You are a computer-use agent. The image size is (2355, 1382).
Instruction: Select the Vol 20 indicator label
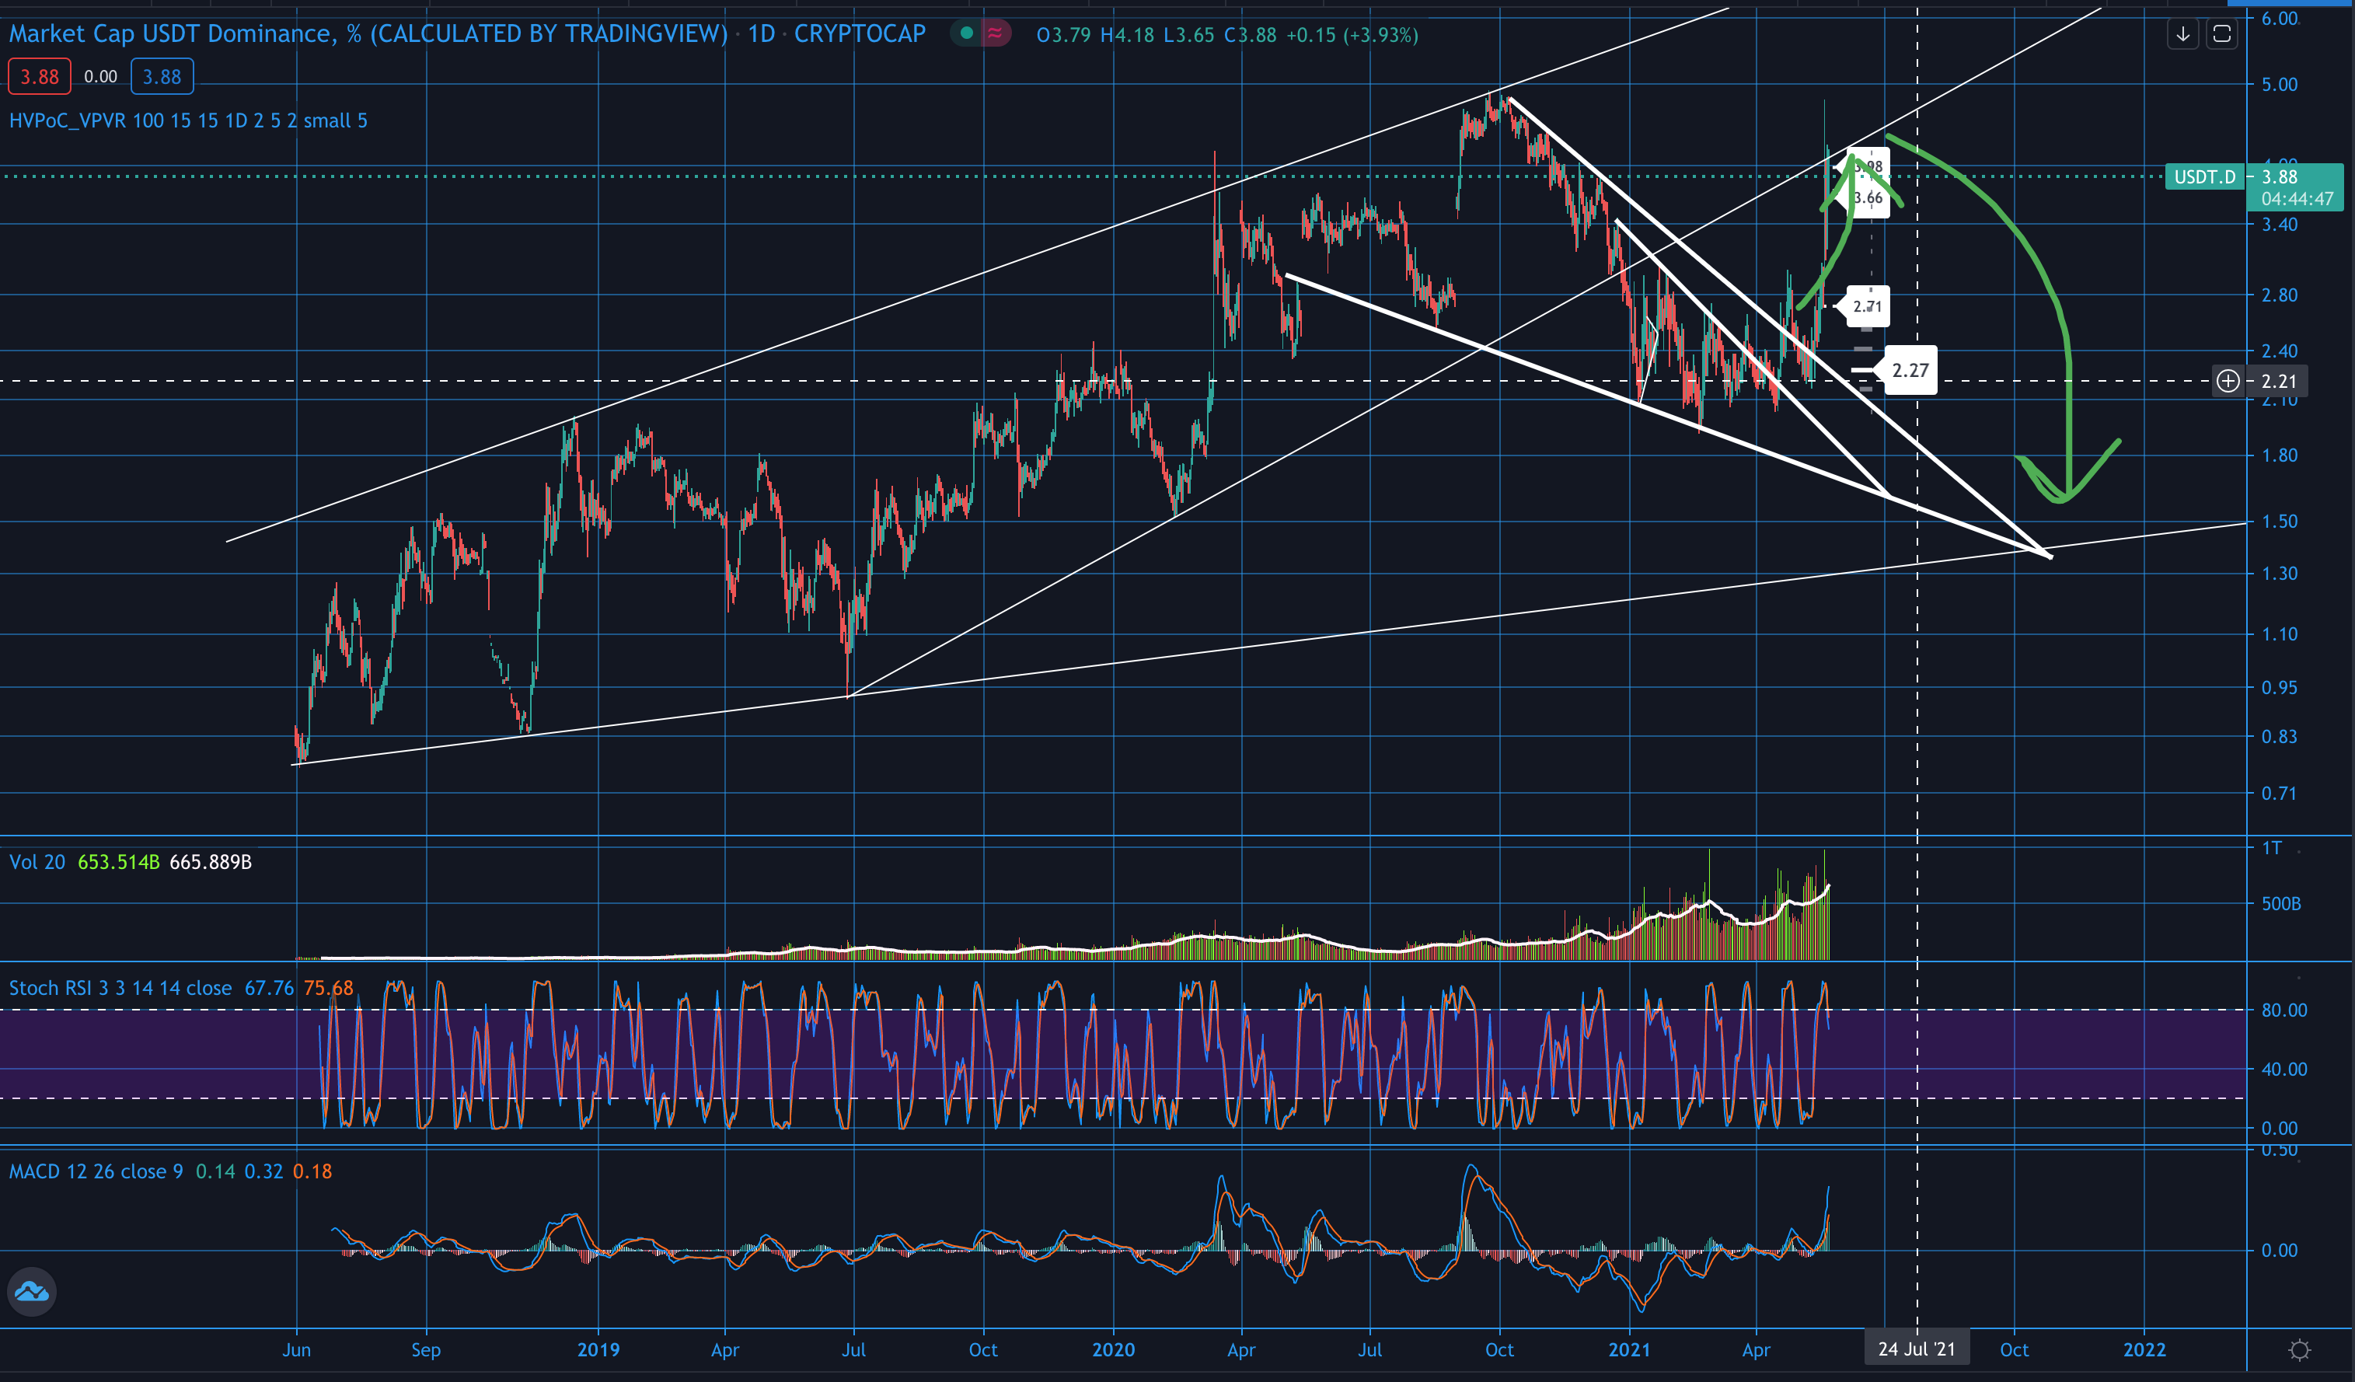coord(37,861)
